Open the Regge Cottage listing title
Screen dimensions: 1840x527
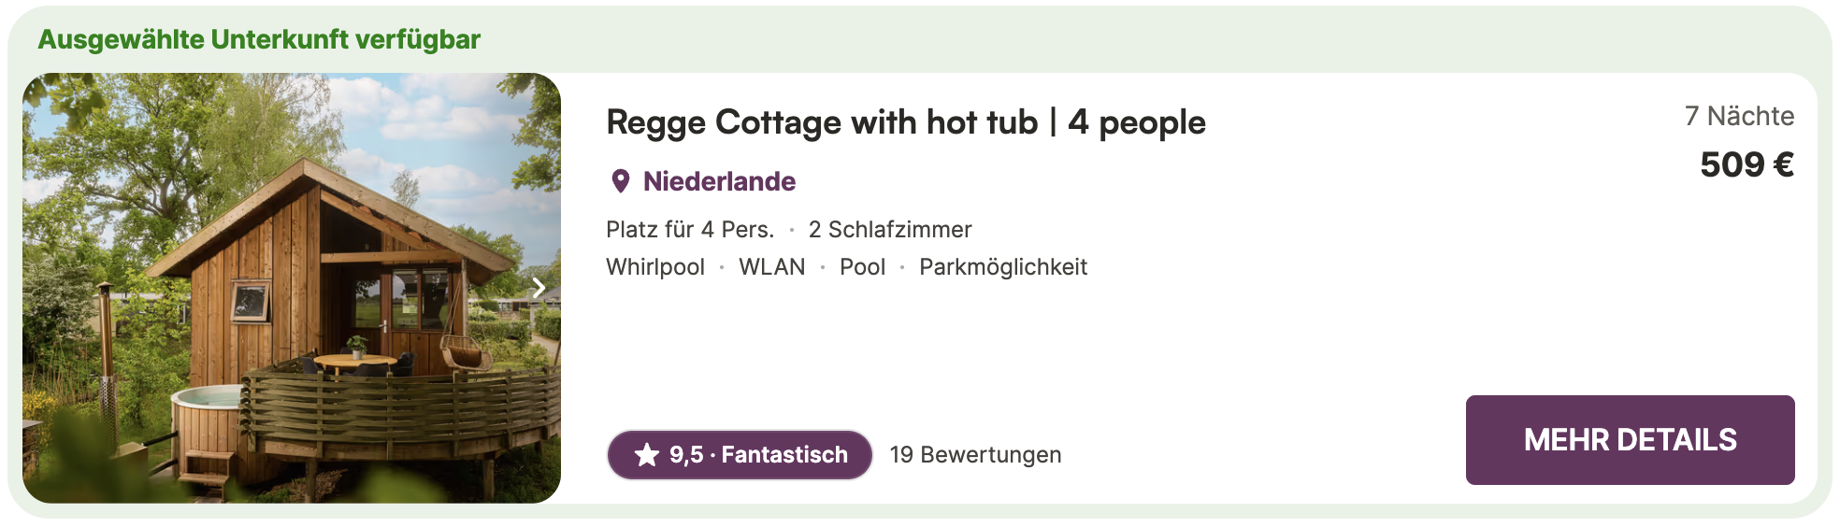pos(905,122)
